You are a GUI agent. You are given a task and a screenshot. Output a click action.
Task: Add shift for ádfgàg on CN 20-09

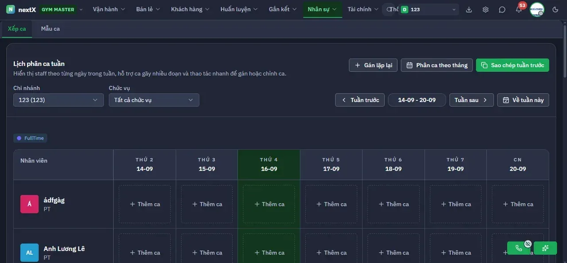tap(518, 204)
